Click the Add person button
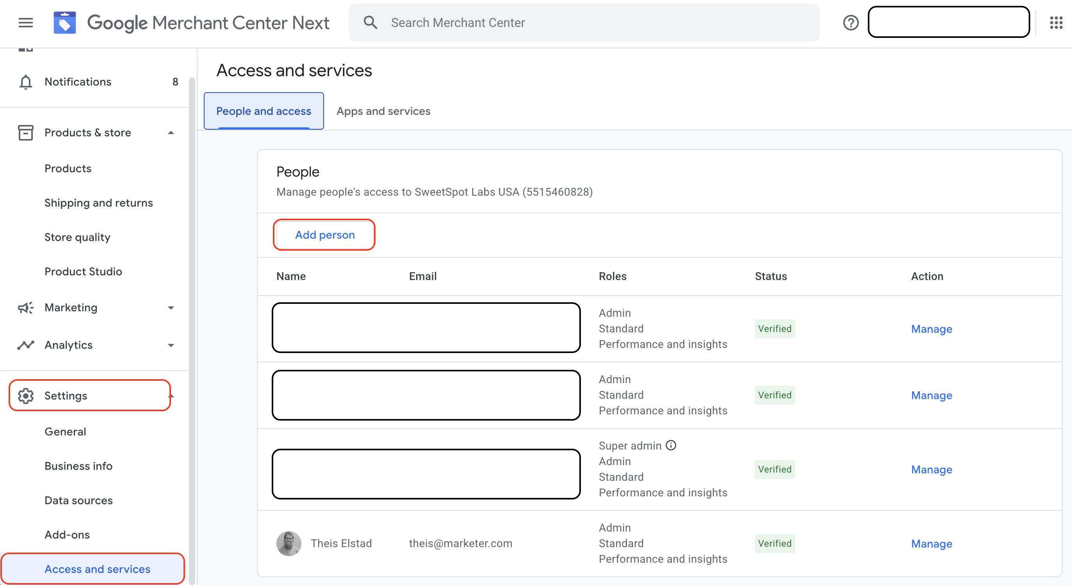1072x585 pixels. click(x=324, y=235)
